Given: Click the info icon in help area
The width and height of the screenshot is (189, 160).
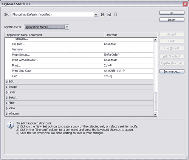Looking at the screenshot, I should 10,125.
